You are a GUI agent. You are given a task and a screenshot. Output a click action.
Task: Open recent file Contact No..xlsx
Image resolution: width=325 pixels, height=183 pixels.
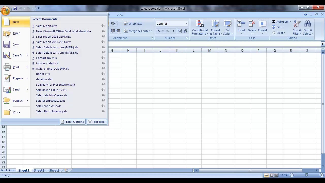tap(46, 58)
